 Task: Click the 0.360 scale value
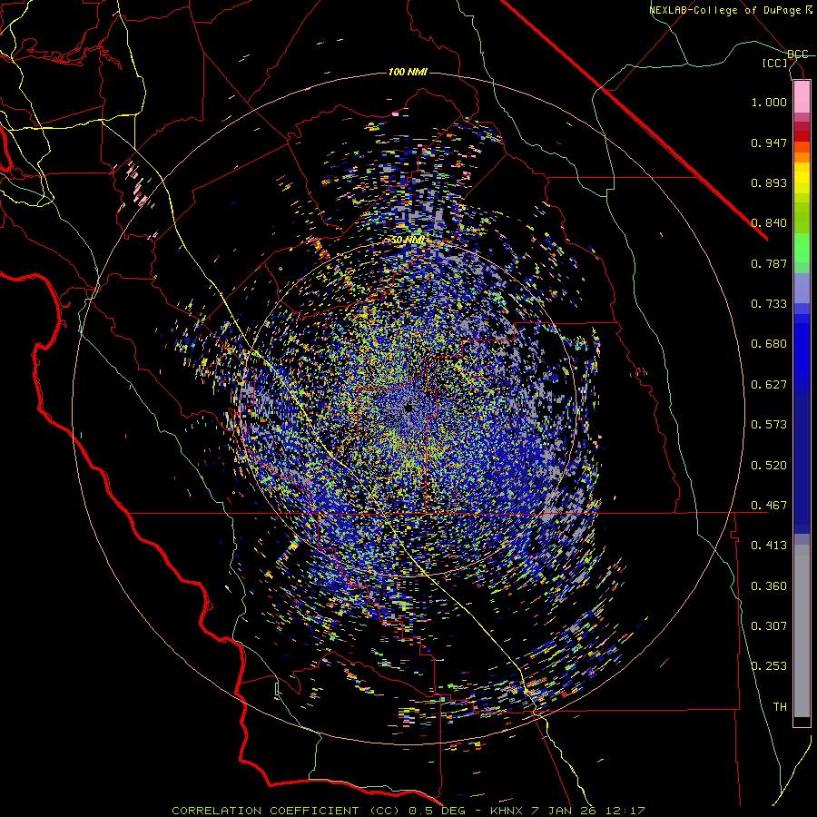(x=769, y=586)
